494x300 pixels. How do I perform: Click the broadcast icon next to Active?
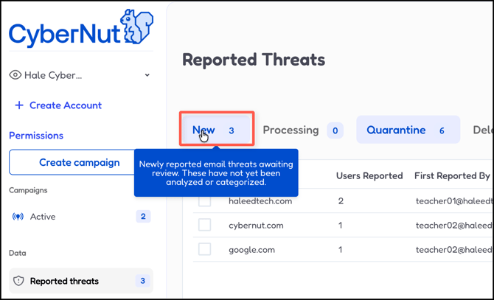[18, 217]
